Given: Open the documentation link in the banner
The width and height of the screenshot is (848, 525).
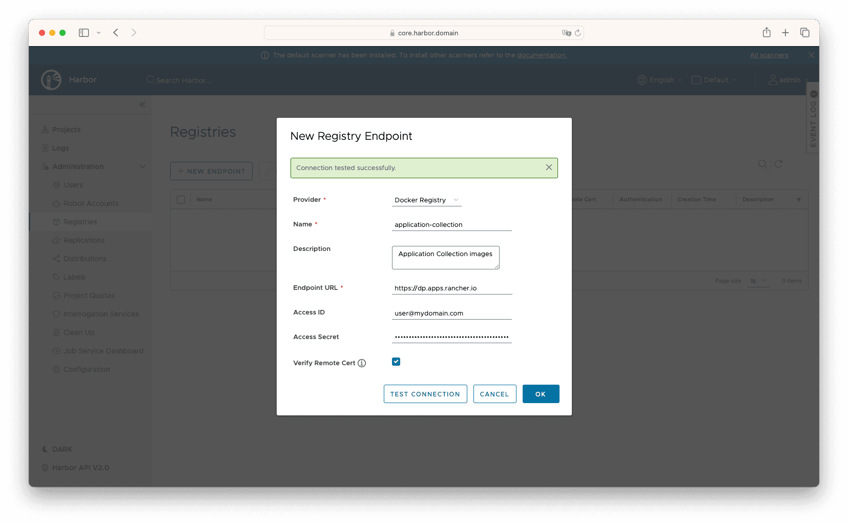Looking at the screenshot, I should [542, 55].
